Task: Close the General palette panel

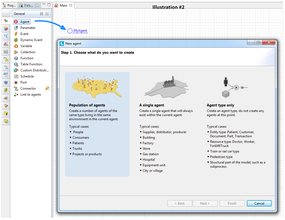Action: tap(47, 14)
